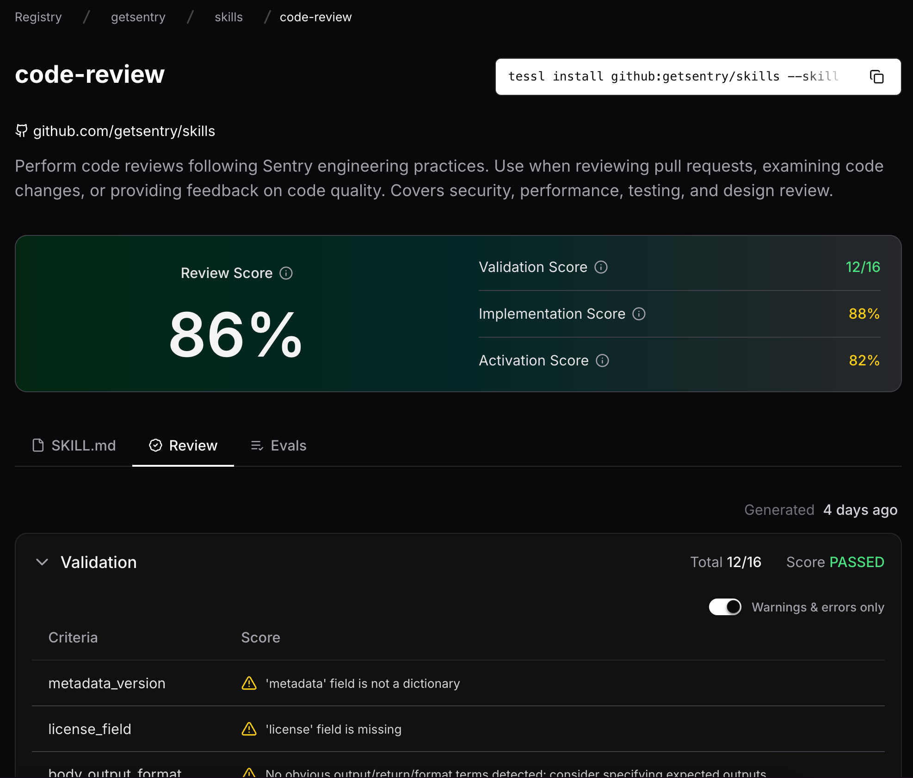Show info for Review Score
Viewport: 913px width, 778px height.
click(x=286, y=273)
